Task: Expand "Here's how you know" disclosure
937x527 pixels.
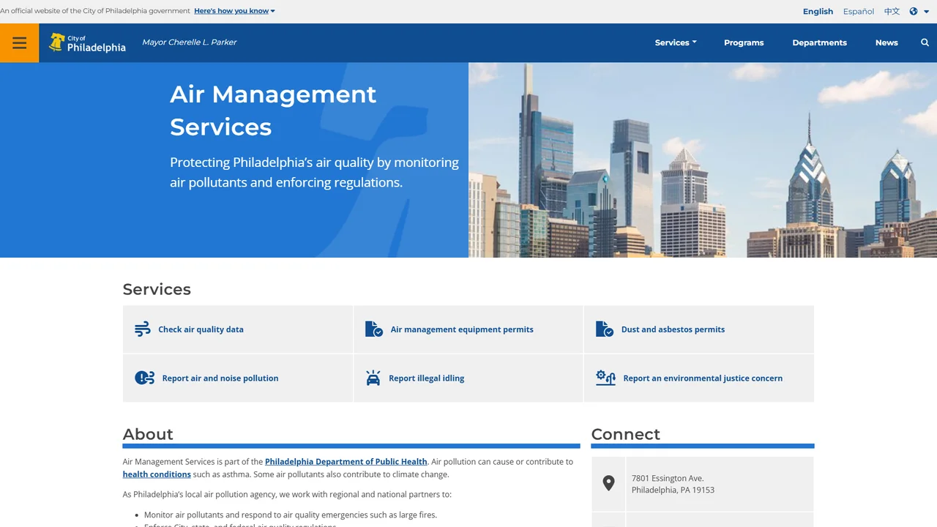Action: 234,11
